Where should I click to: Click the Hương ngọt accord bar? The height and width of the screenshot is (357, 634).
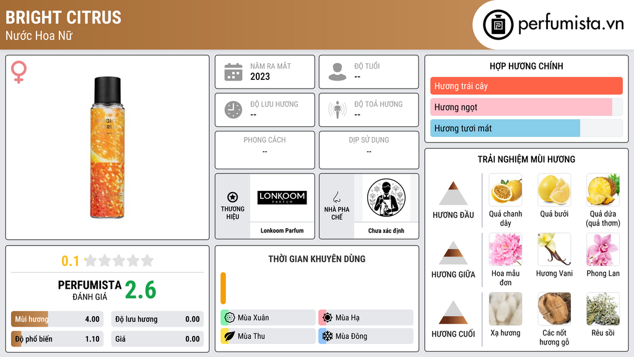(526, 107)
